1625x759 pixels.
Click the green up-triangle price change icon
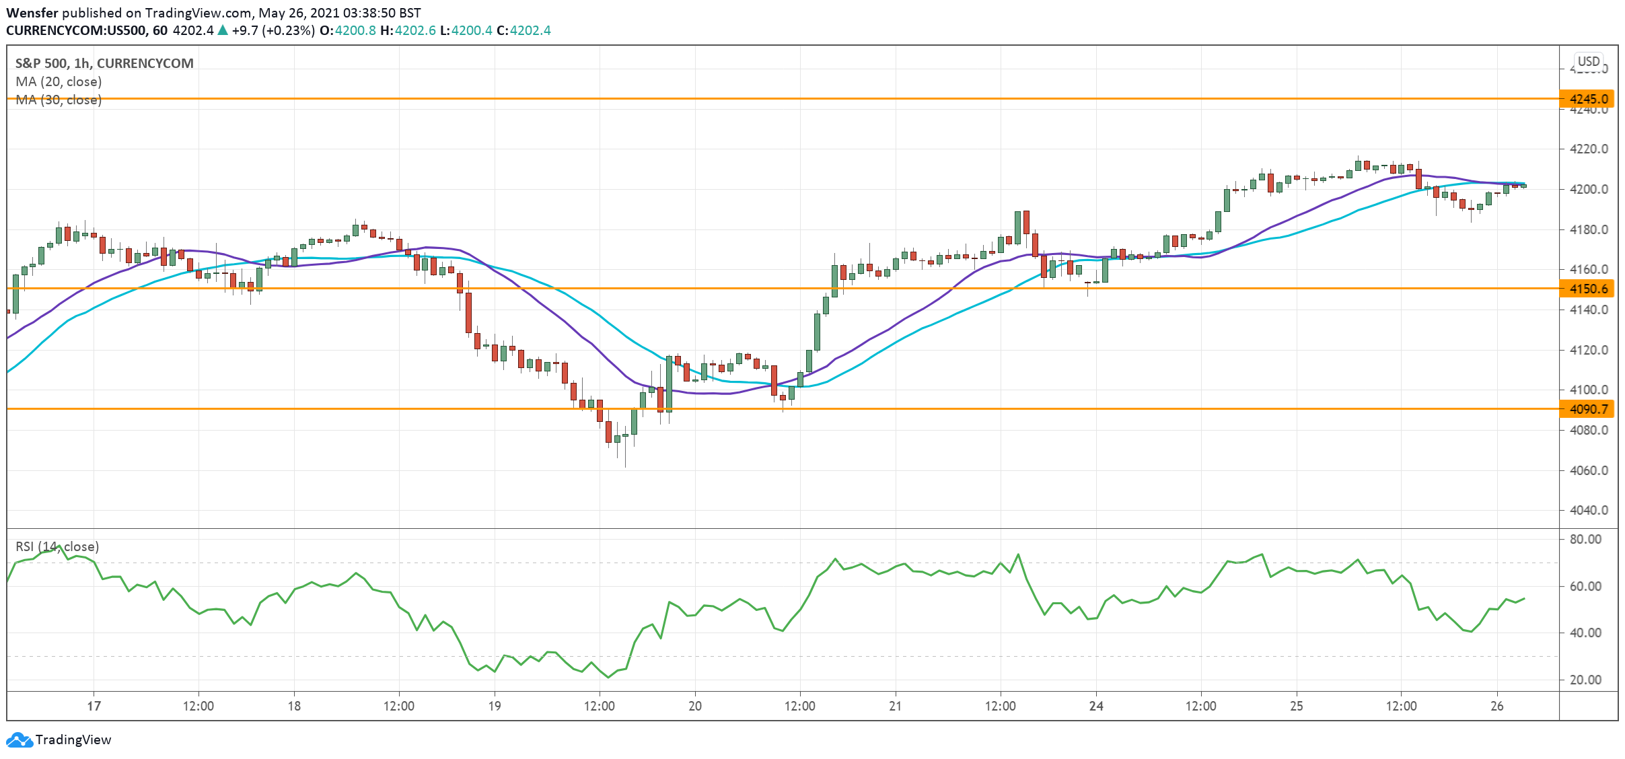[x=223, y=30]
